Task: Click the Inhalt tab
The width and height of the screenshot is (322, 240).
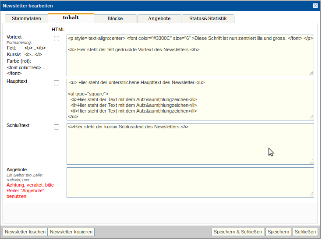Action: point(71,18)
